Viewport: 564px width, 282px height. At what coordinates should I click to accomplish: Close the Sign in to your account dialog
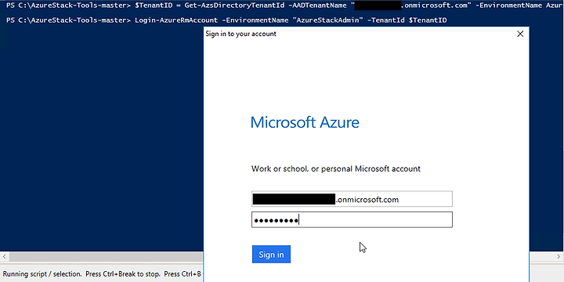tap(520, 34)
